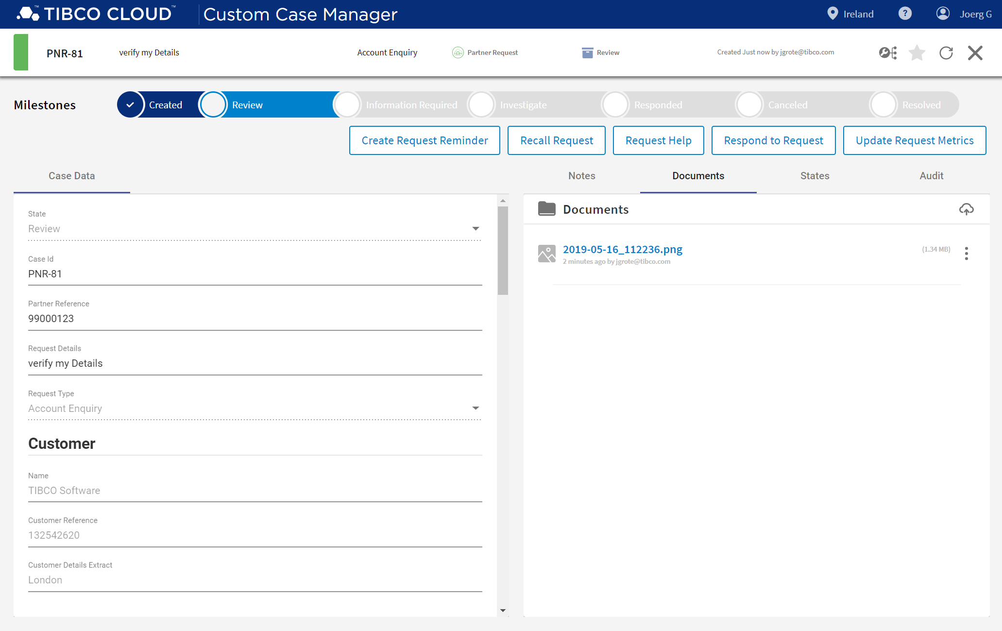
Task: Click the Partner Request case type icon
Action: click(x=458, y=52)
